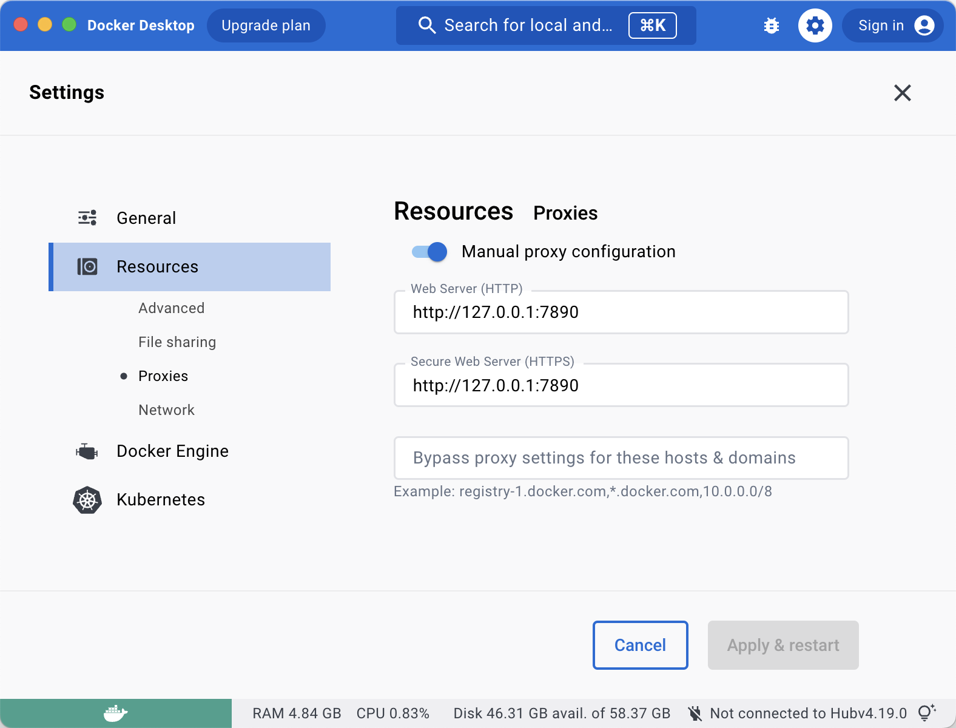Screen dimensions: 956x728
Task: Go to Network settings
Action: click(x=166, y=410)
